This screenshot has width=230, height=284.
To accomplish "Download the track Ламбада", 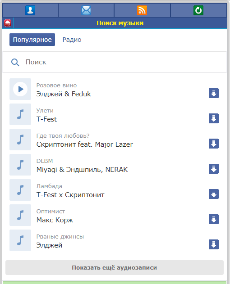I will [214, 194].
